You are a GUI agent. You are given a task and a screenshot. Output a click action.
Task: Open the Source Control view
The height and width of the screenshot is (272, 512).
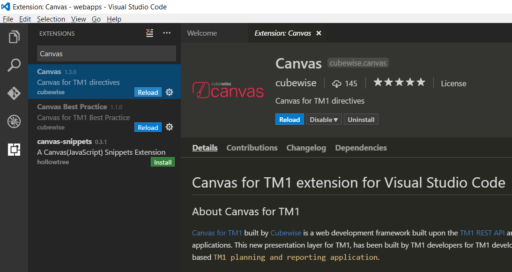[14, 93]
